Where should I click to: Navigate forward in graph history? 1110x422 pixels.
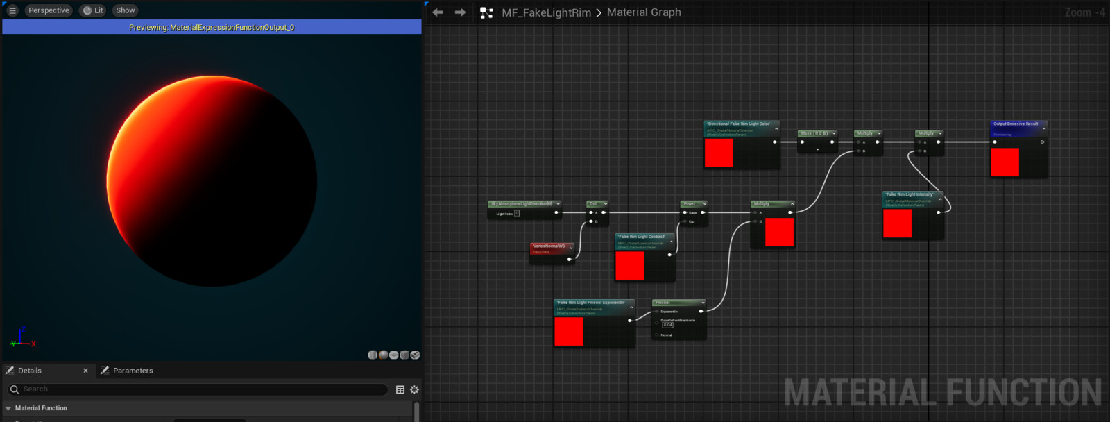tap(460, 12)
